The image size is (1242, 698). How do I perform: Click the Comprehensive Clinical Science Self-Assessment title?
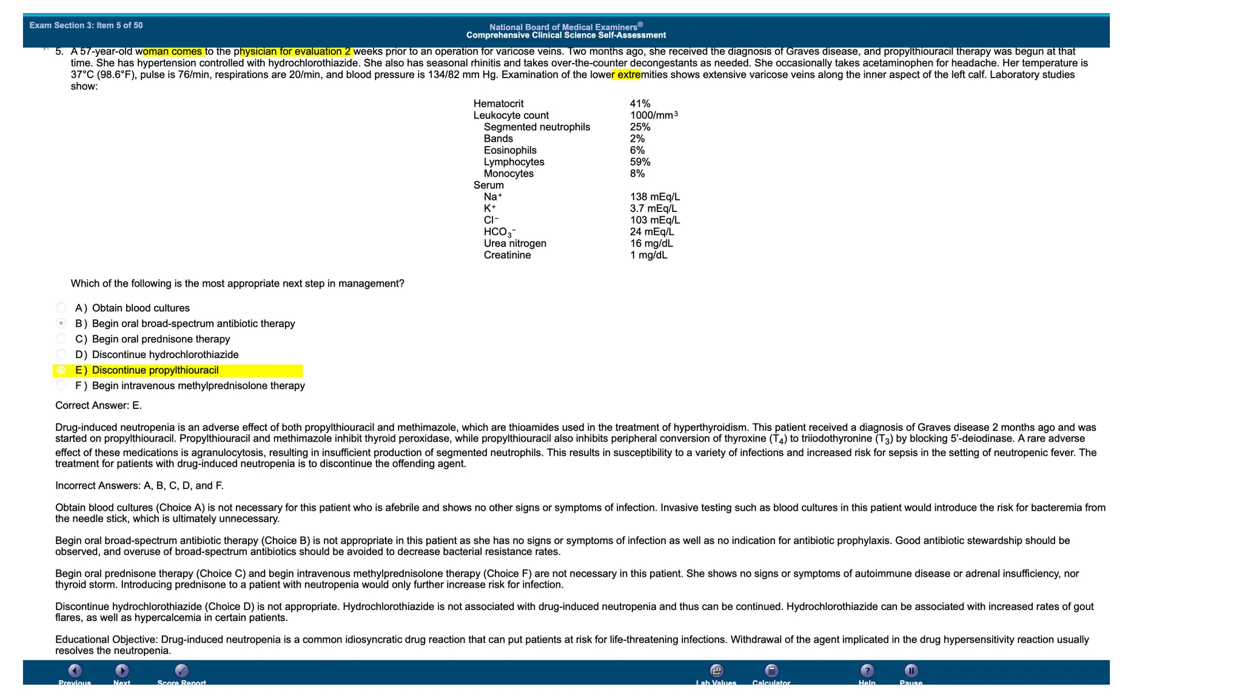(566, 35)
